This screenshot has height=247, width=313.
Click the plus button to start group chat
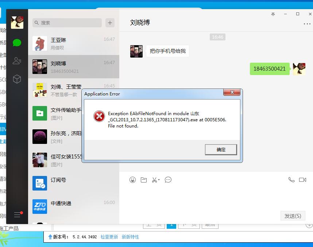110,23
